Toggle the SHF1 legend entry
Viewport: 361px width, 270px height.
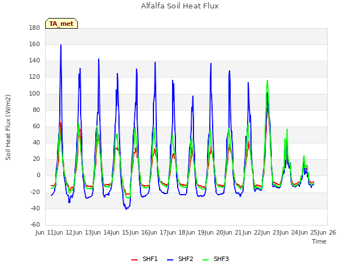[x=144, y=259]
